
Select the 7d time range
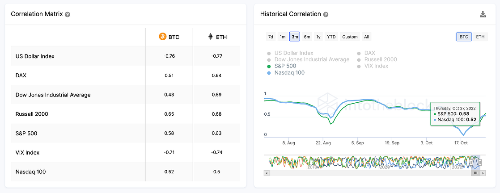coord(271,37)
